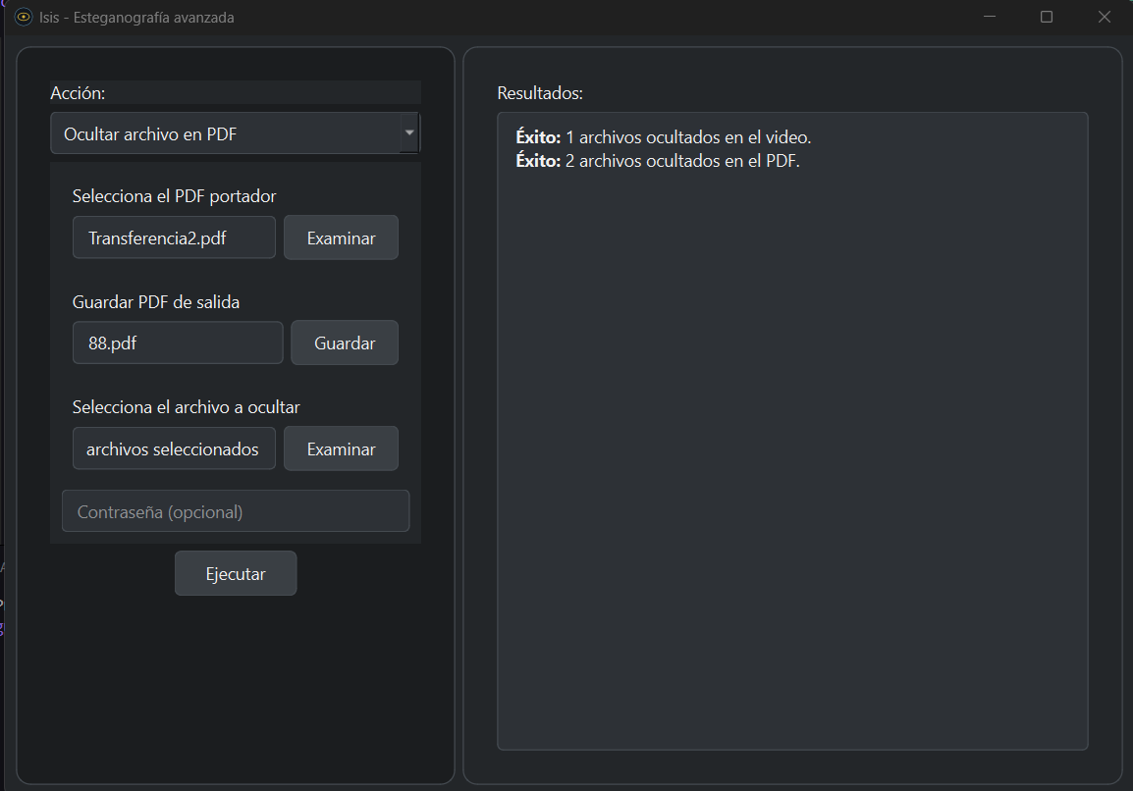This screenshot has width=1133, height=791.
Task: Click the Isis eye icon in title bar
Action: [x=24, y=18]
